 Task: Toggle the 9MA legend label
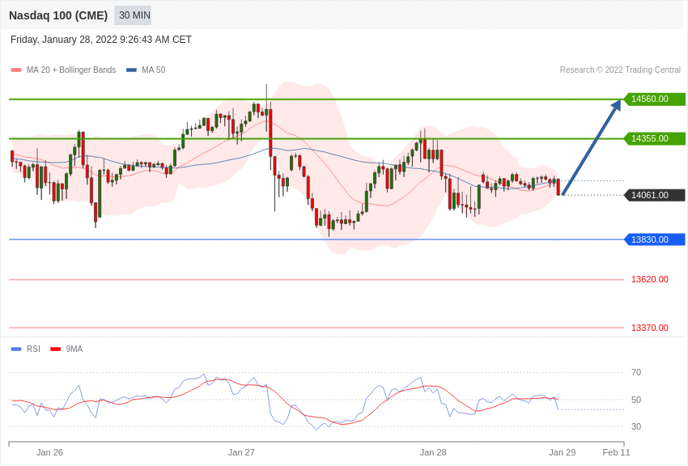(74, 349)
